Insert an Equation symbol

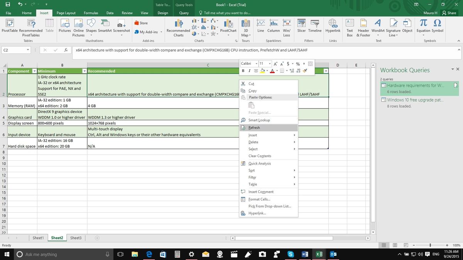click(x=423, y=27)
